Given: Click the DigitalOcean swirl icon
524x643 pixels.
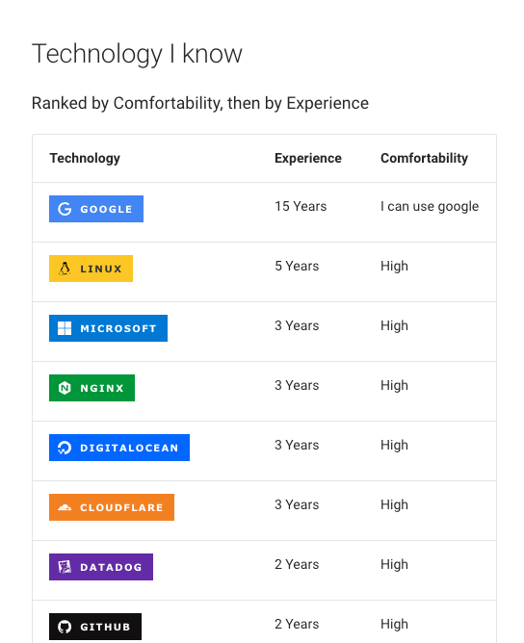Looking at the screenshot, I should (x=65, y=448).
